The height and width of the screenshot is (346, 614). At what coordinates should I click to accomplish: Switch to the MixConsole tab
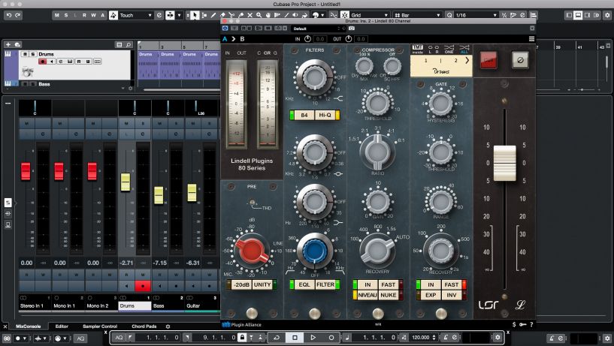click(x=28, y=326)
